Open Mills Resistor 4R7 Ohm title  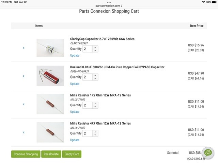click(100, 123)
